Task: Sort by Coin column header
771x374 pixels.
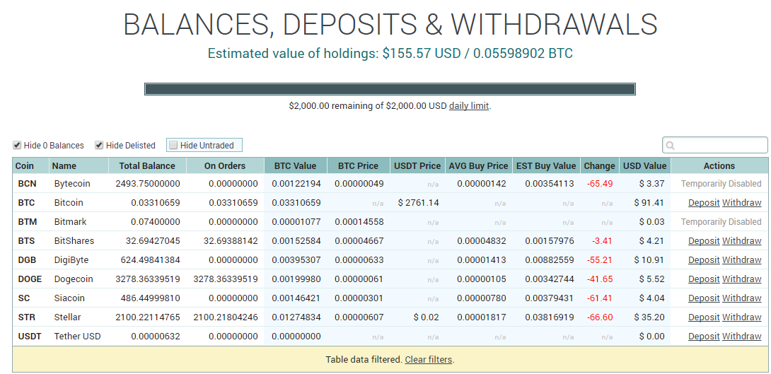Action: point(30,165)
